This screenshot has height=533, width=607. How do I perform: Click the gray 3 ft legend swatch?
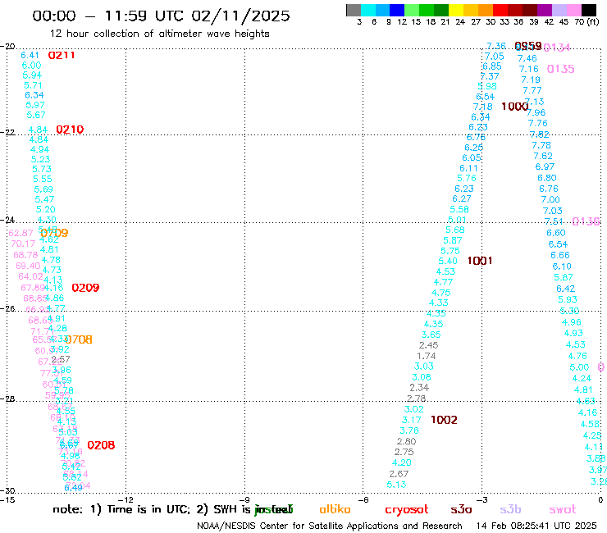click(x=354, y=10)
